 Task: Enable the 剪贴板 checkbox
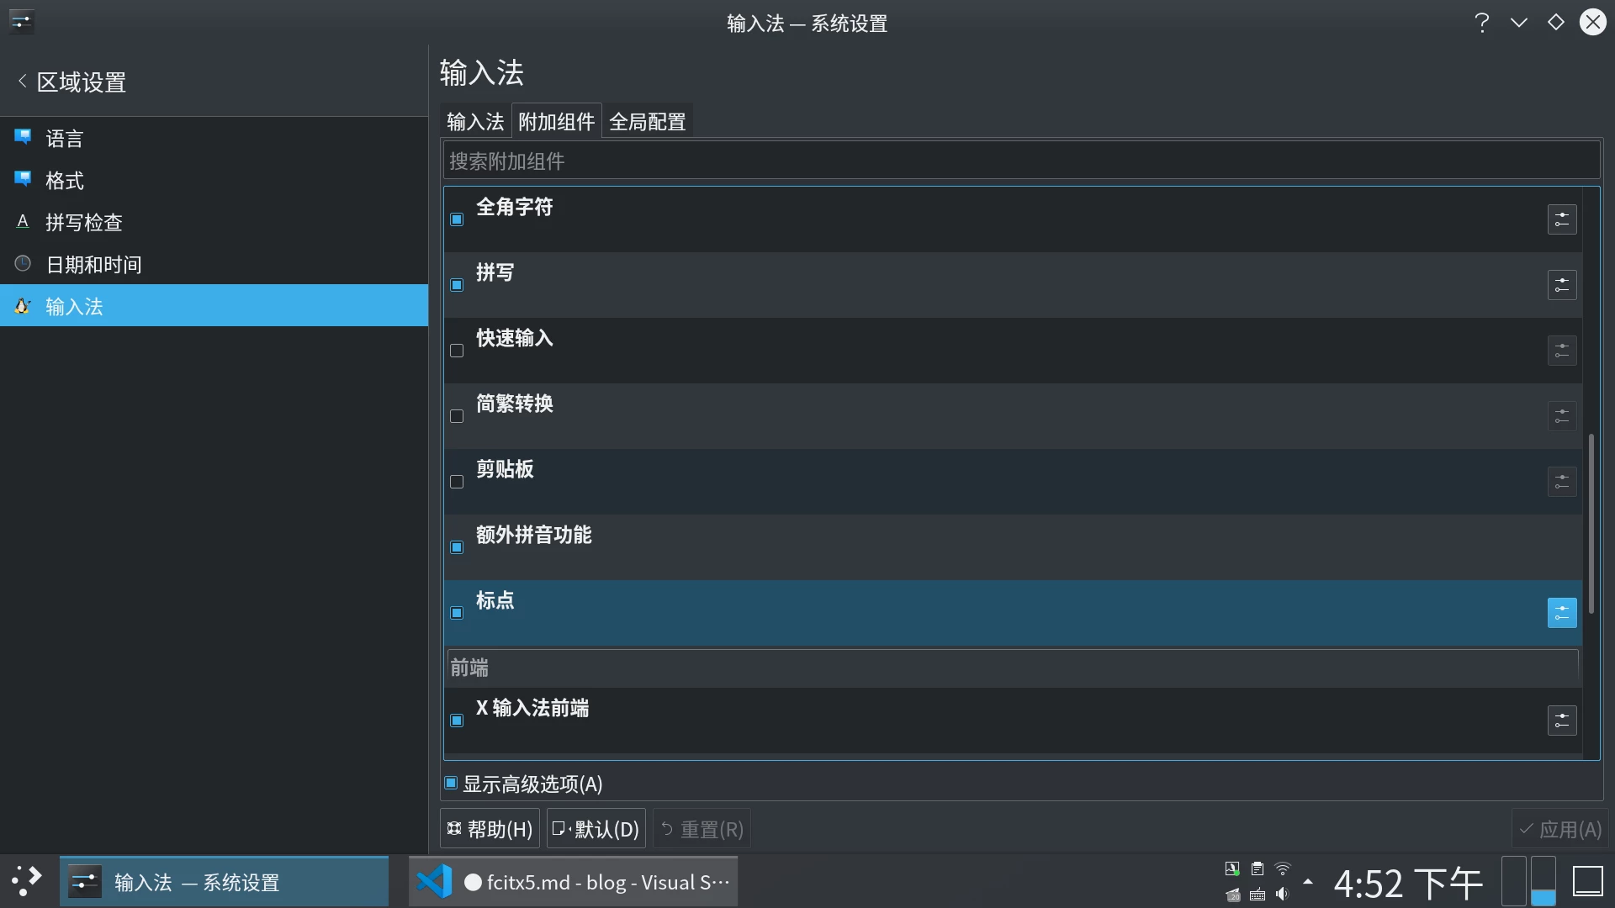(457, 482)
